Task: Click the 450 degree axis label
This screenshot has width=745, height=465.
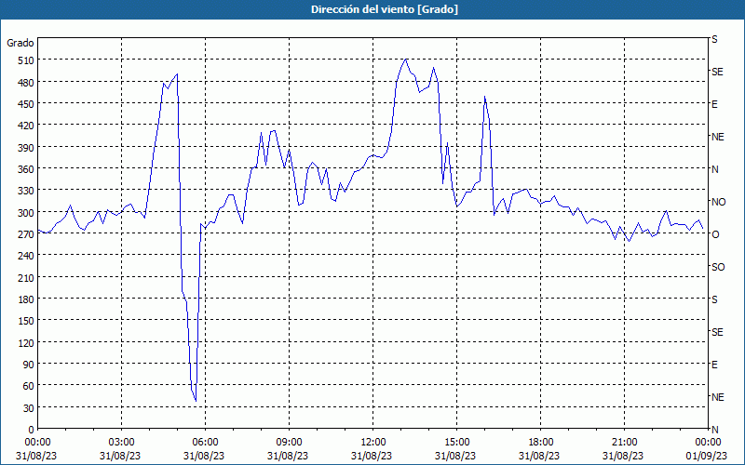Action: click(x=26, y=104)
